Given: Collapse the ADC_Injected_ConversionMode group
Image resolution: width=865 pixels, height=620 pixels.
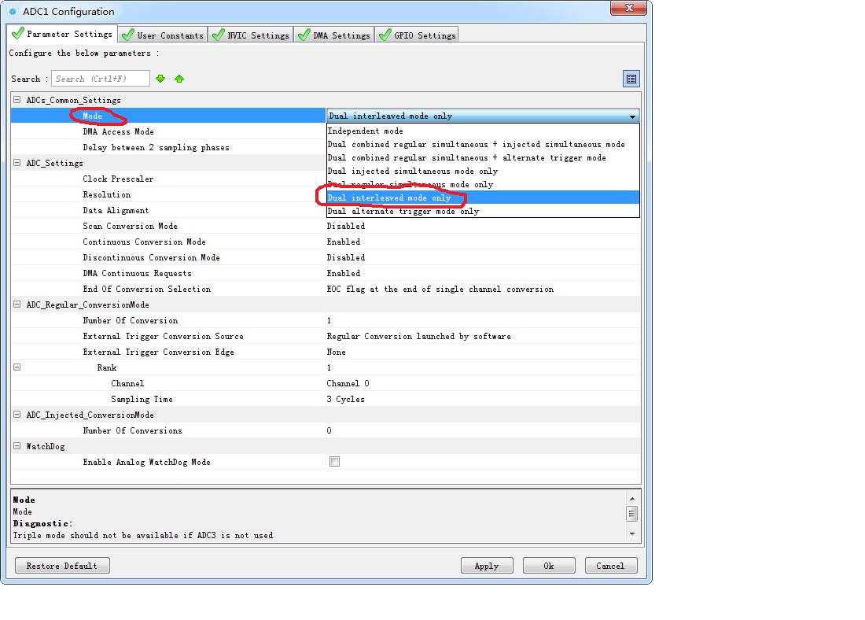Looking at the screenshot, I should pyautogui.click(x=17, y=415).
